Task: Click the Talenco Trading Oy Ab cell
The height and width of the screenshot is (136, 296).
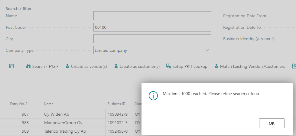Action: 74,131
